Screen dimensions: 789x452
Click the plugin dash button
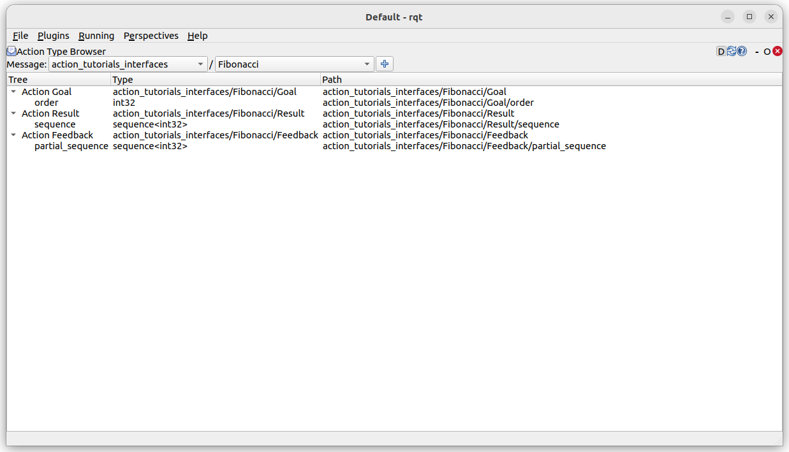pos(757,52)
